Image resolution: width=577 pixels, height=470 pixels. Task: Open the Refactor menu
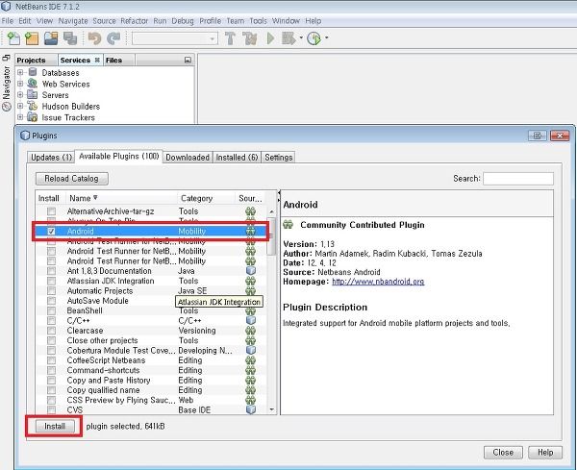coord(135,21)
